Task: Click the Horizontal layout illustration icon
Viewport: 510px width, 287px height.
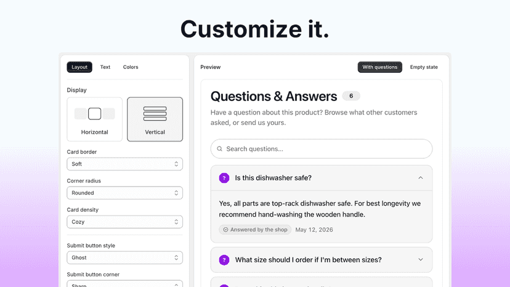Action: tap(95, 113)
